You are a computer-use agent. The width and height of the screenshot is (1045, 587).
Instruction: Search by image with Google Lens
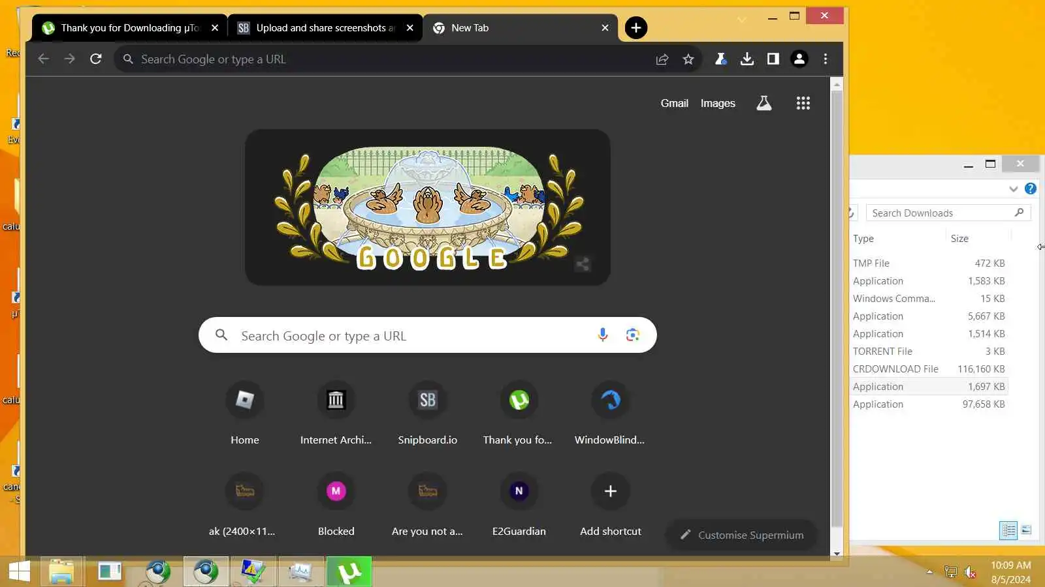click(x=632, y=335)
